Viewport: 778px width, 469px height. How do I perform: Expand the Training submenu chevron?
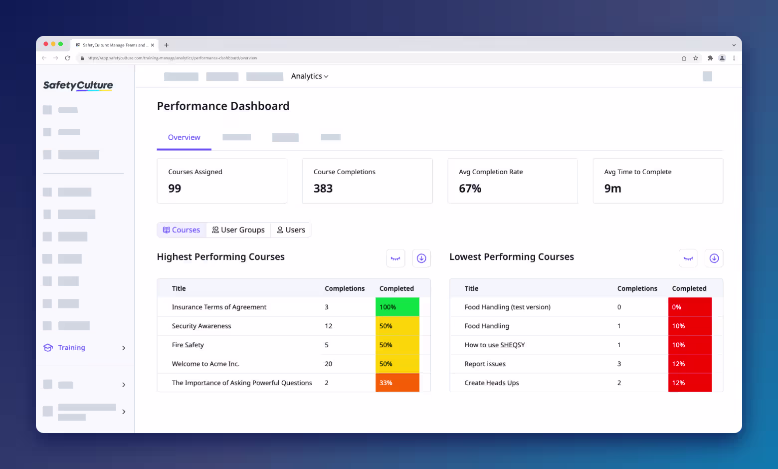pos(124,348)
